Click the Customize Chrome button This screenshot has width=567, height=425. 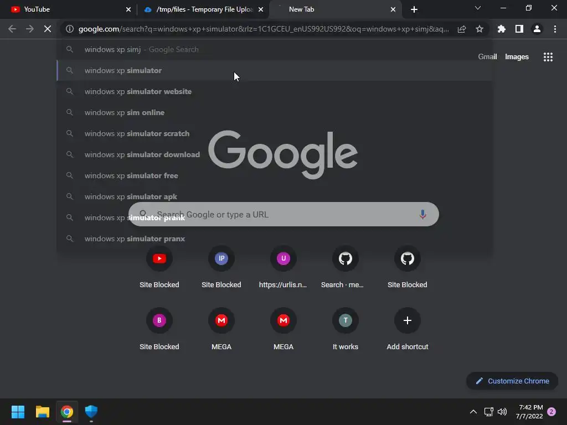512,381
